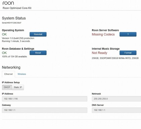Click the SSDPEMKF256G8 NVMe INTEL drive text
Screen dimensions: 141x129
coord(115,58)
